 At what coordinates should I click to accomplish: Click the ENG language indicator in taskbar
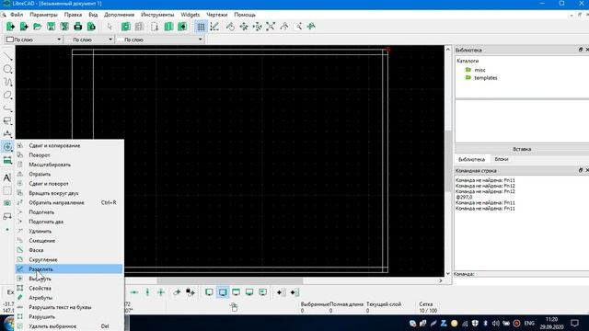coord(529,323)
